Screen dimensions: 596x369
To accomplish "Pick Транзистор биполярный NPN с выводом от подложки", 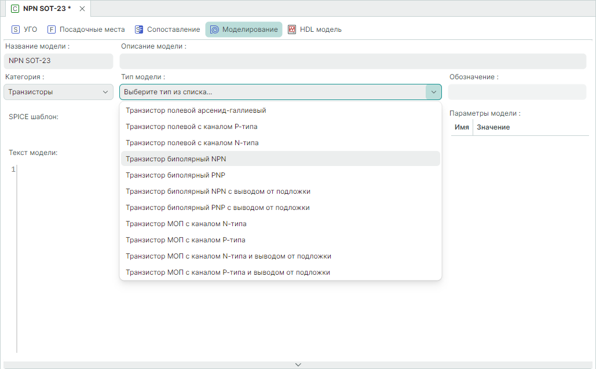I will [280, 191].
